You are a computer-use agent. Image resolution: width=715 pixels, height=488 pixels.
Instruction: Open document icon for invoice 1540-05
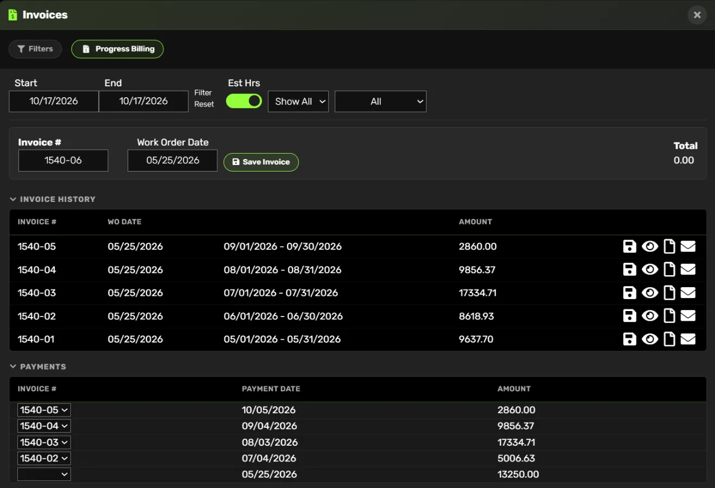click(x=670, y=246)
